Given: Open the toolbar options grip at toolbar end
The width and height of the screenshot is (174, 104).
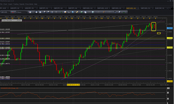Looking at the screenshot, I should (x=127, y=12).
